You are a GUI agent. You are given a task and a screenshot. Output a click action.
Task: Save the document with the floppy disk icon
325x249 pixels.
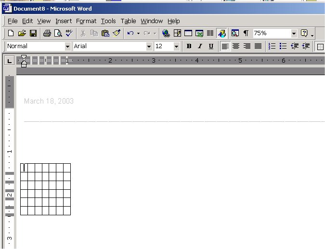click(33, 33)
